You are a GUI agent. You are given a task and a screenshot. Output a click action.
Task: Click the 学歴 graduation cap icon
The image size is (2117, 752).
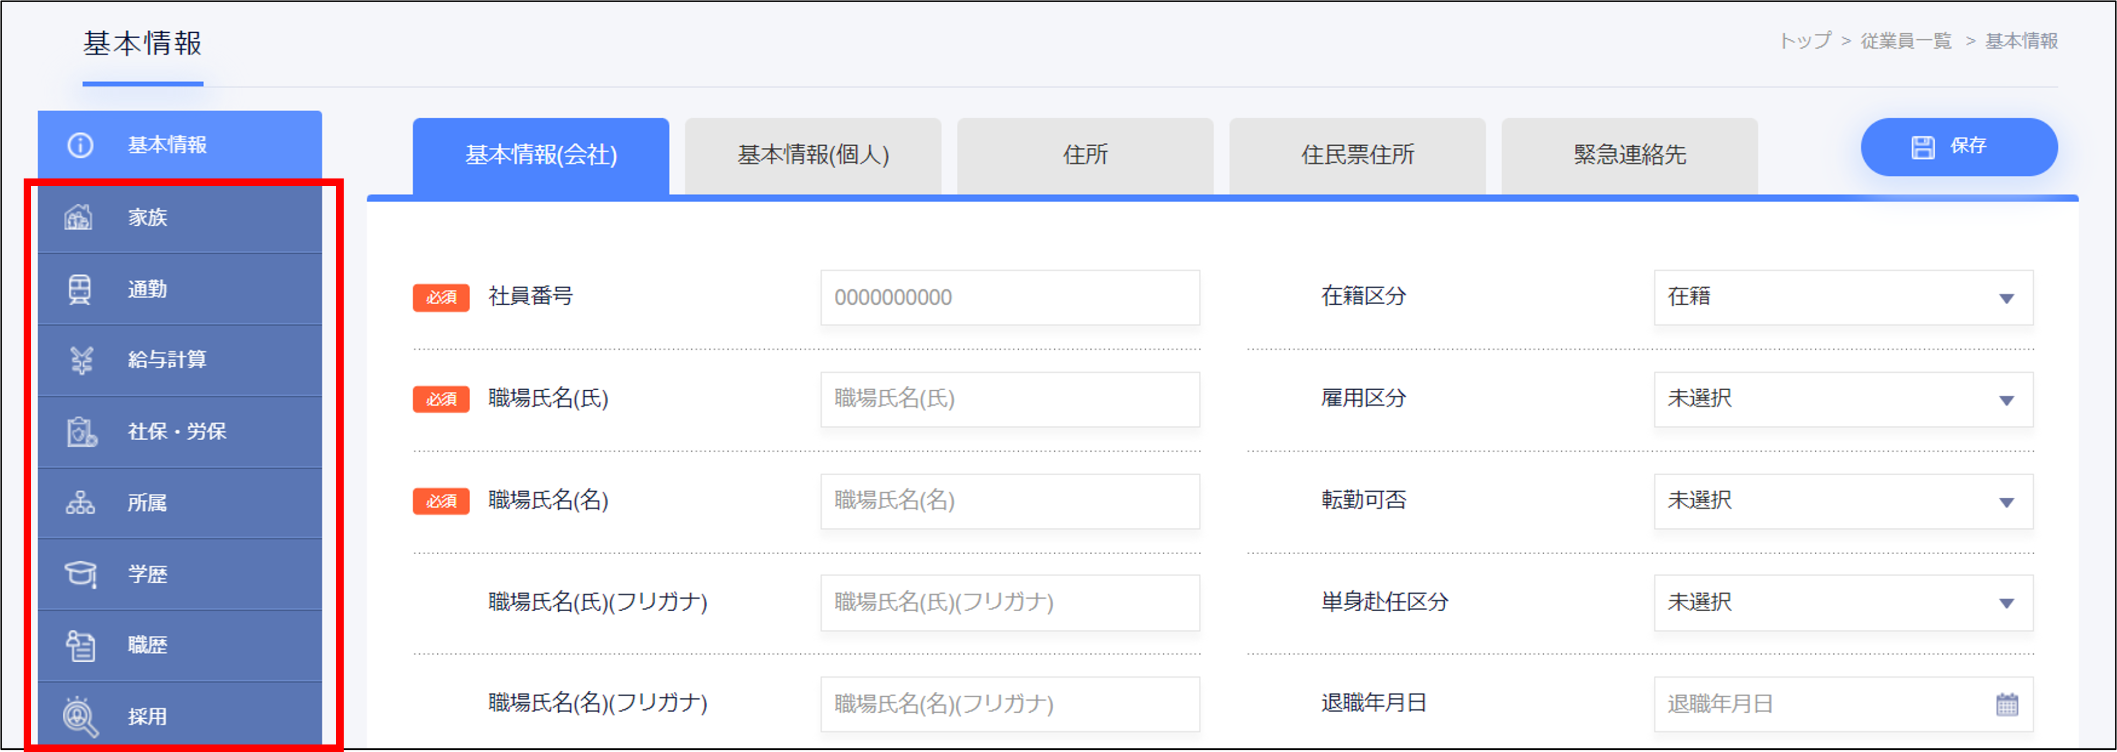(x=81, y=574)
